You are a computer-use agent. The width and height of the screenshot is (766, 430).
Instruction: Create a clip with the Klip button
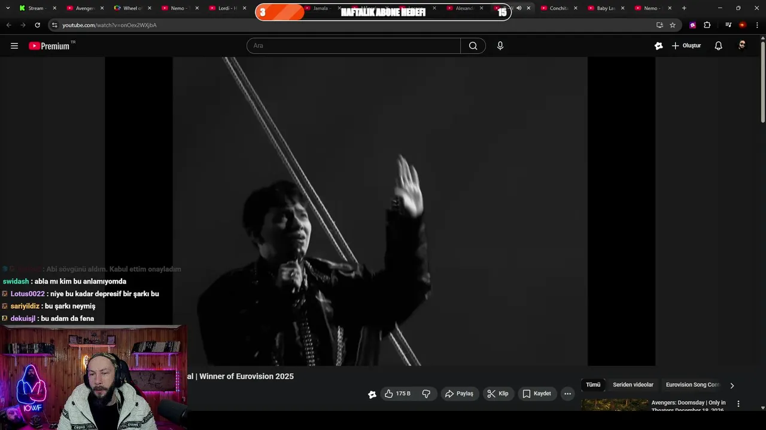pos(498,394)
